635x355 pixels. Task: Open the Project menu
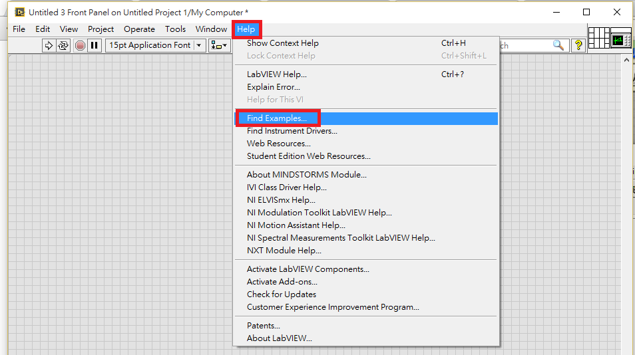point(101,29)
